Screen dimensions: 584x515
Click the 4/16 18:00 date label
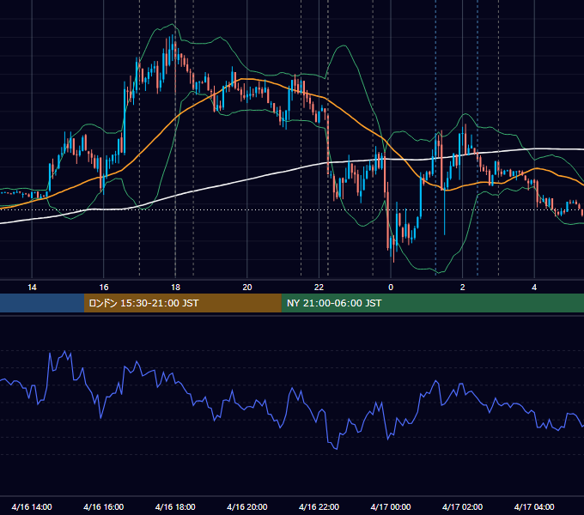175,506
